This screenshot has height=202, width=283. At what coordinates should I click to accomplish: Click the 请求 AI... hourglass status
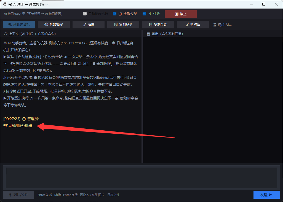point(222,25)
